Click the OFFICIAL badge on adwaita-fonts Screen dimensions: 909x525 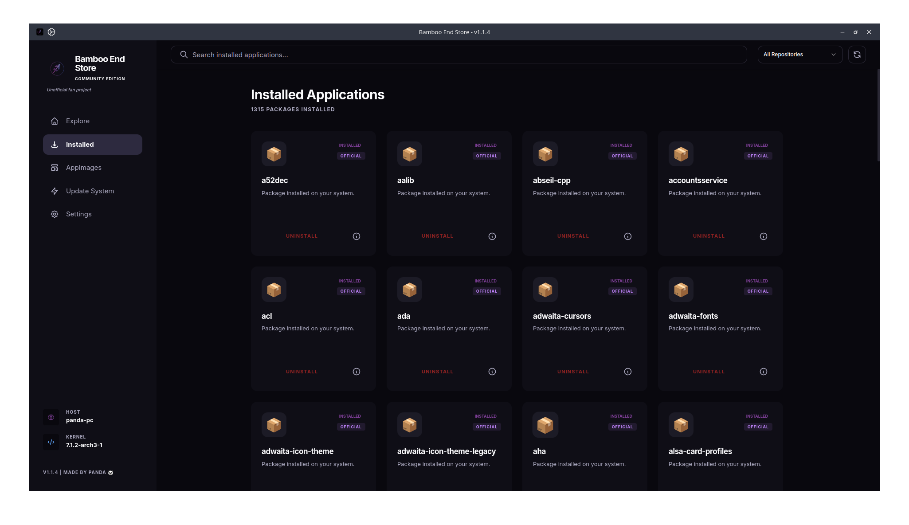pyautogui.click(x=758, y=291)
